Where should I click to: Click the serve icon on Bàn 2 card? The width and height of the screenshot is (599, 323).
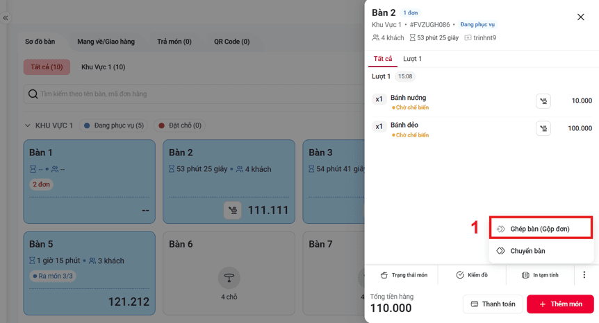pos(232,210)
